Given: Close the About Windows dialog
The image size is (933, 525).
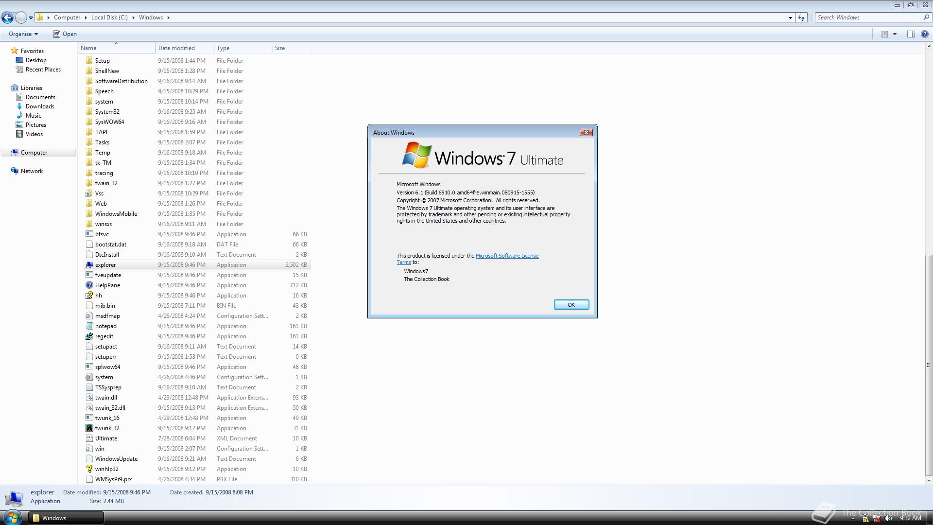Looking at the screenshot, I should [586, 132].
